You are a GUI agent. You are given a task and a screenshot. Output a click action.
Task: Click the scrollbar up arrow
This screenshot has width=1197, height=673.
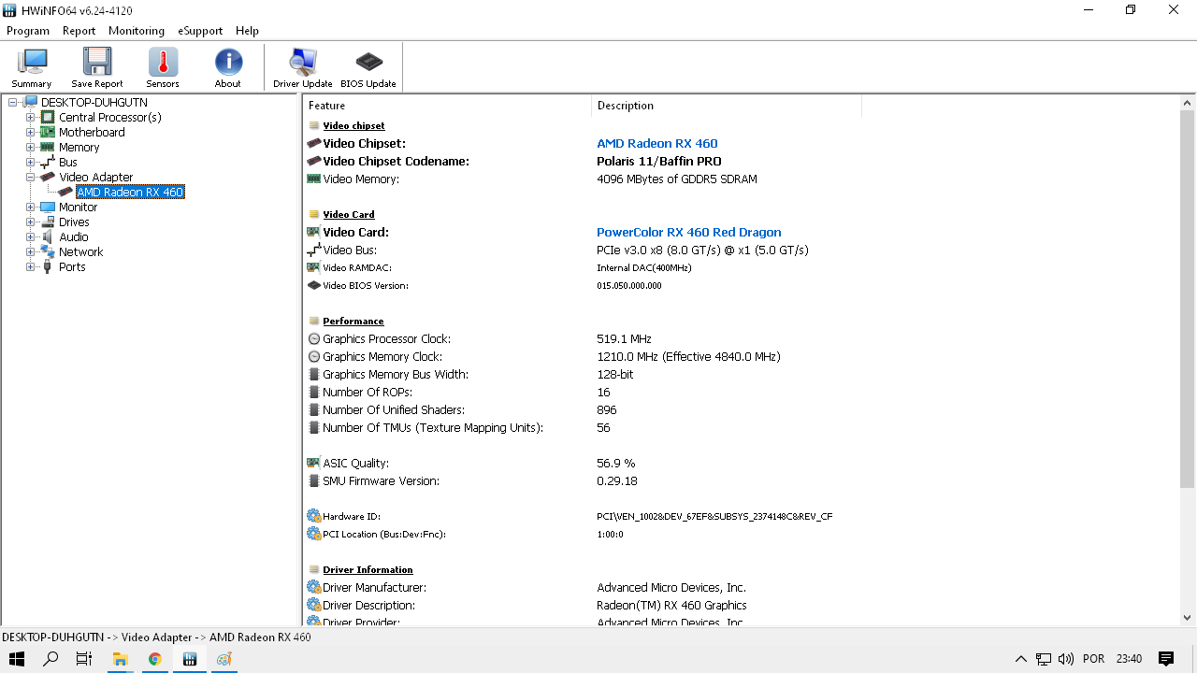coord(1188,104)
